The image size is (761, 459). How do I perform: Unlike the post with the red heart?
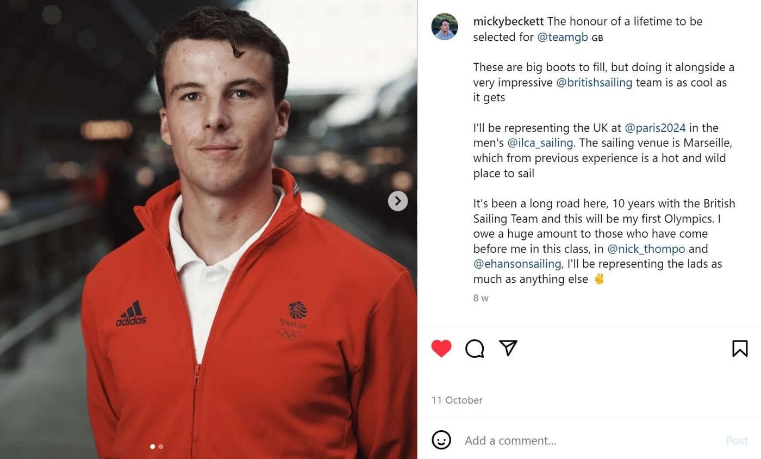441,348
